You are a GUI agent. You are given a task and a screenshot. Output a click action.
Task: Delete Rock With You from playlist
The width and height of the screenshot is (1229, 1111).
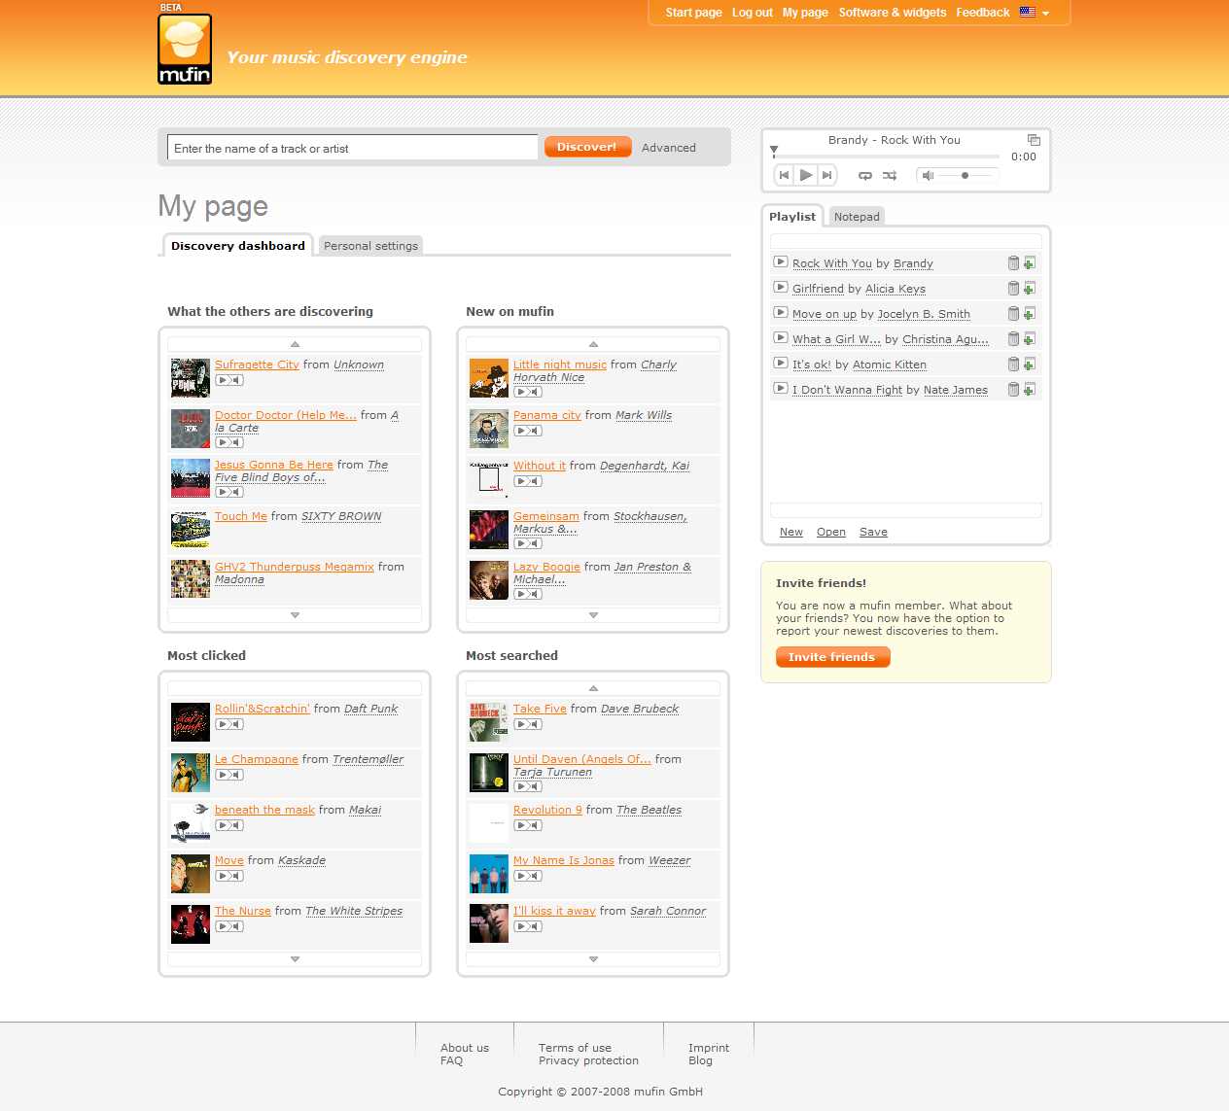[x=1013, y=263]
